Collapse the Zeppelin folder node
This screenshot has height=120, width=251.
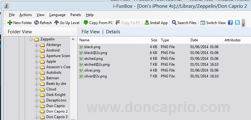tap(31, 39)
